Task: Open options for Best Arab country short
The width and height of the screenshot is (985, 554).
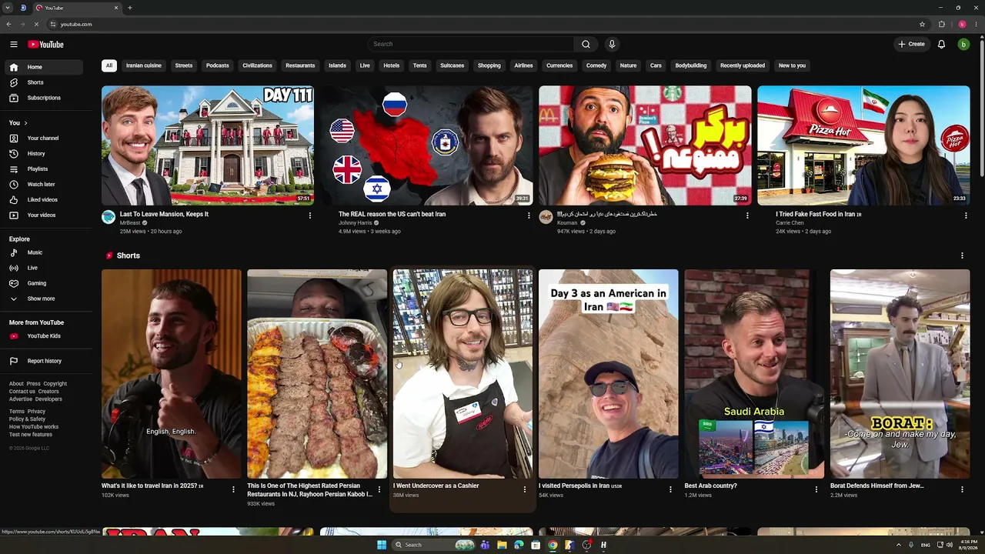Action: (x=816, y=489)
